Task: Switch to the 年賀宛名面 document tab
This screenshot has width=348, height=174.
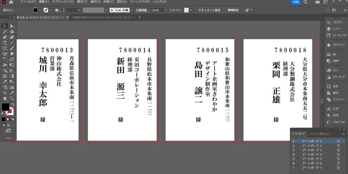Action: pyautogui.click(x=99, y=17)
